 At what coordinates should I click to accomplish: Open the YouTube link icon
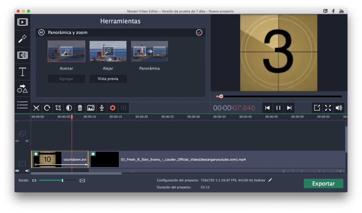point(341,11)
